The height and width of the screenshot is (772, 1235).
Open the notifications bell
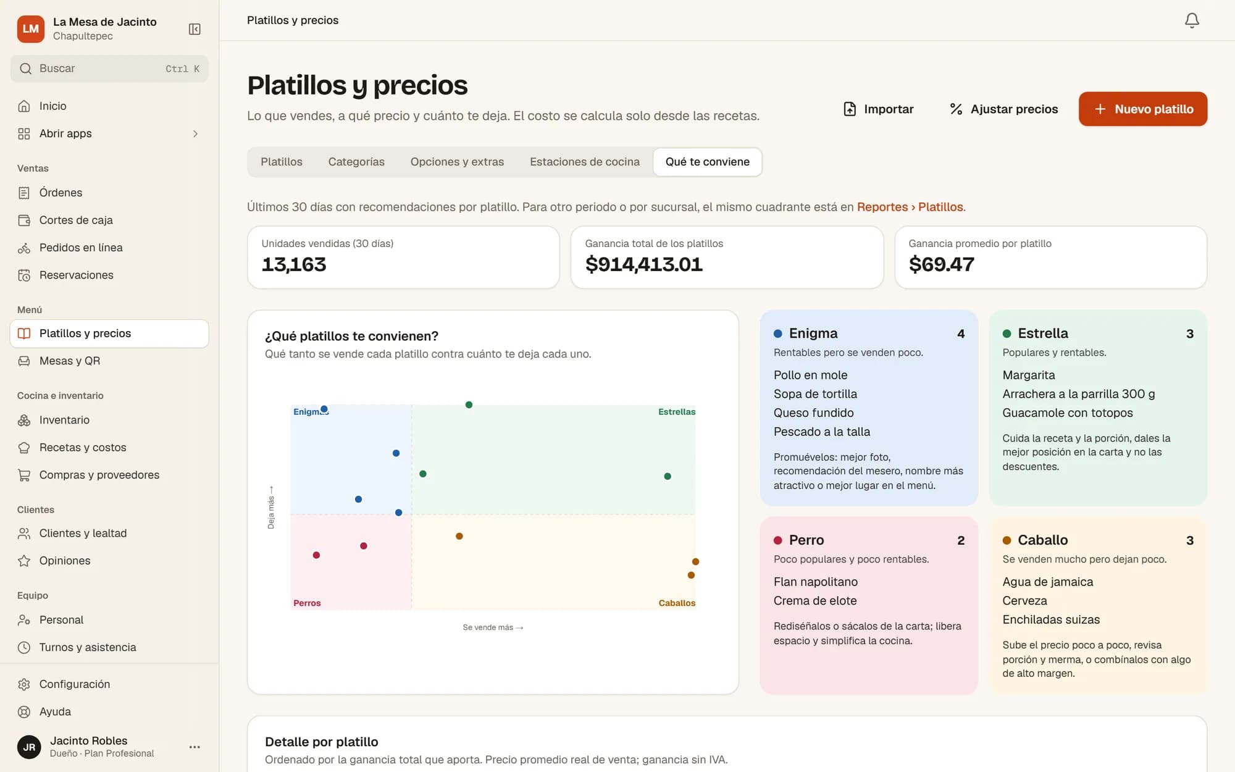[1192, 20]
